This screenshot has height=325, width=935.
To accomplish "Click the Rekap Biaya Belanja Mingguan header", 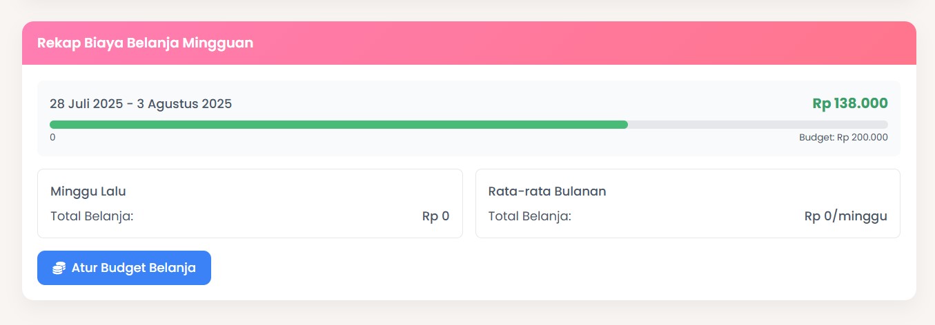I will [146, 43].
